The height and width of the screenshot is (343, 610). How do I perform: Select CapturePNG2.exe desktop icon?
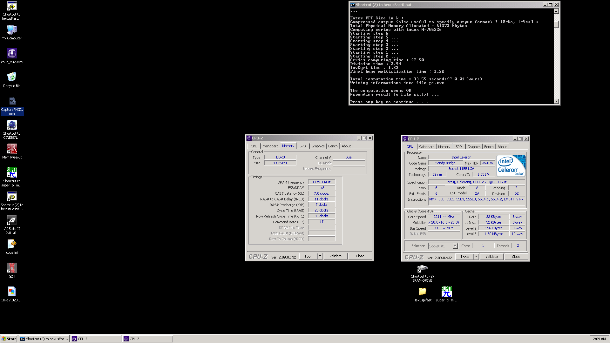coord(12,106)
